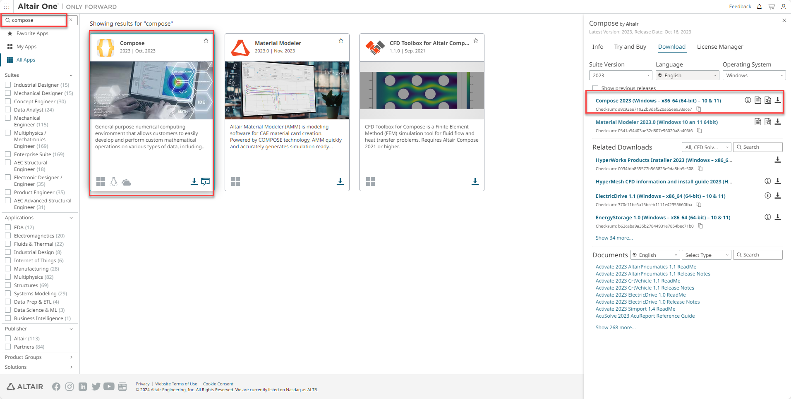791x399 pixels.
Task: Download ElectricDrive 1.1 installer
Action: click(778, 196)
